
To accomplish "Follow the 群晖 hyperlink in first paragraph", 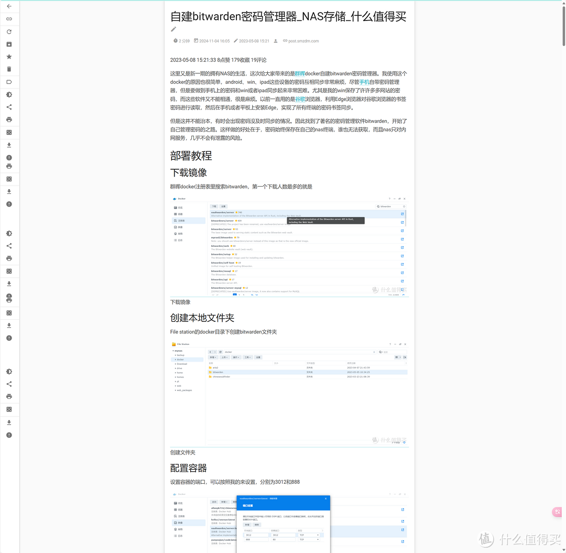I will tap(300, 73).
